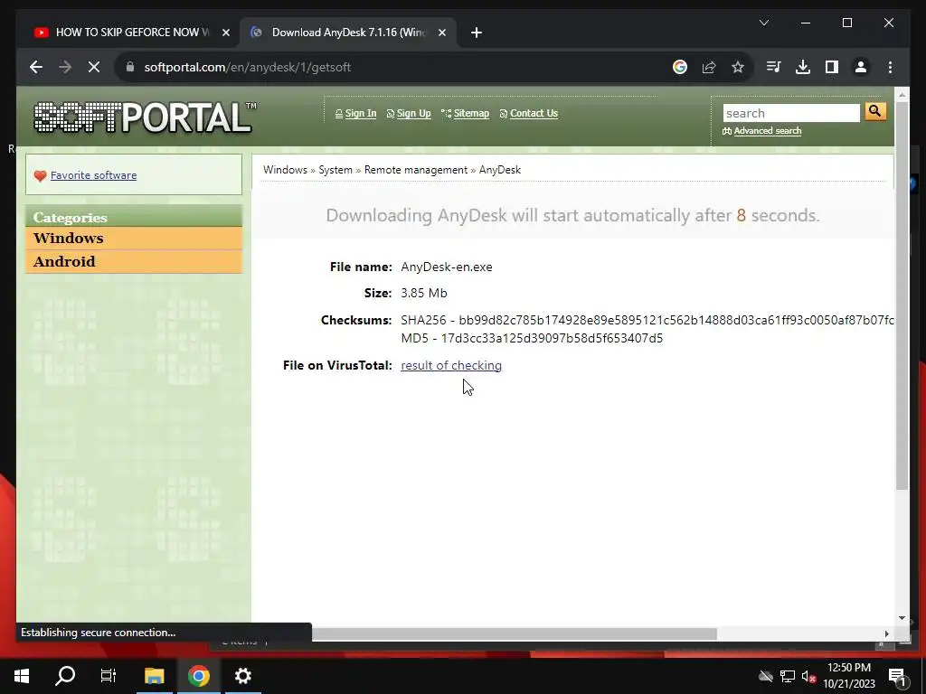Open Favorite software link
Image resolution: width=926 pixels, height=694 pixels.
93,175
